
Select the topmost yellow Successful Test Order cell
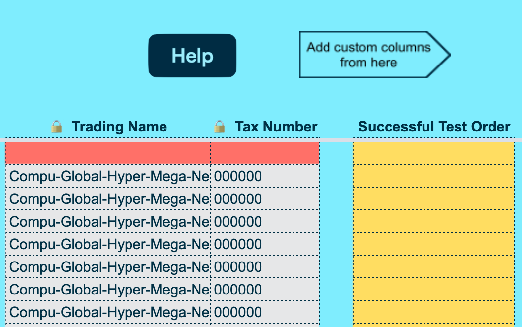click(434, 153)
